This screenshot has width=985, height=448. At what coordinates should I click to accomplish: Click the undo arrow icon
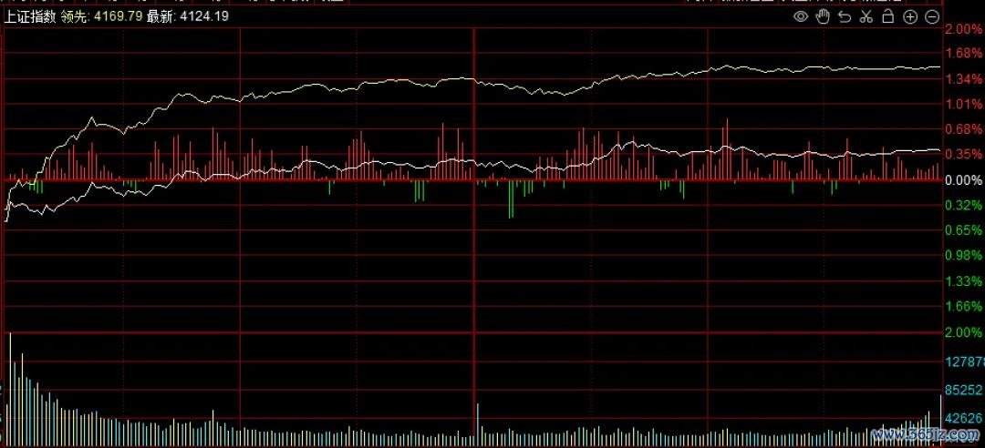coord(845,16)
